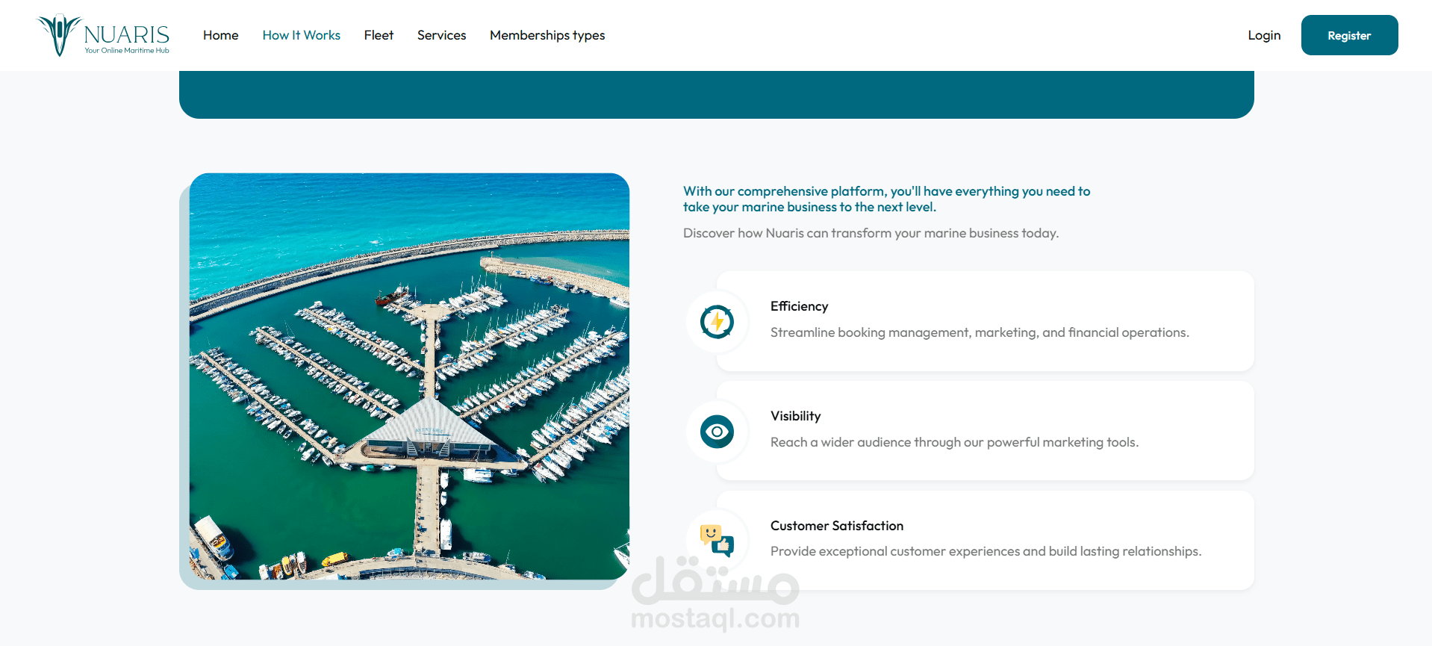The width and height of the screenshot is (1432, 646).
Task: Click the Efficiency lightning bolt icon
Action: point(717,322)
